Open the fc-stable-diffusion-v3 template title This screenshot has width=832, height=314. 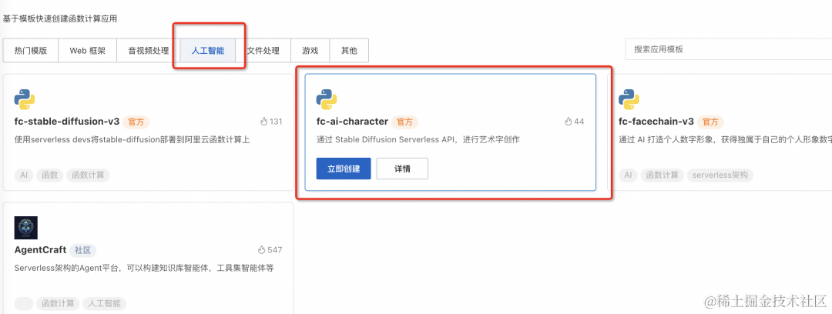[x=67, y=122]
